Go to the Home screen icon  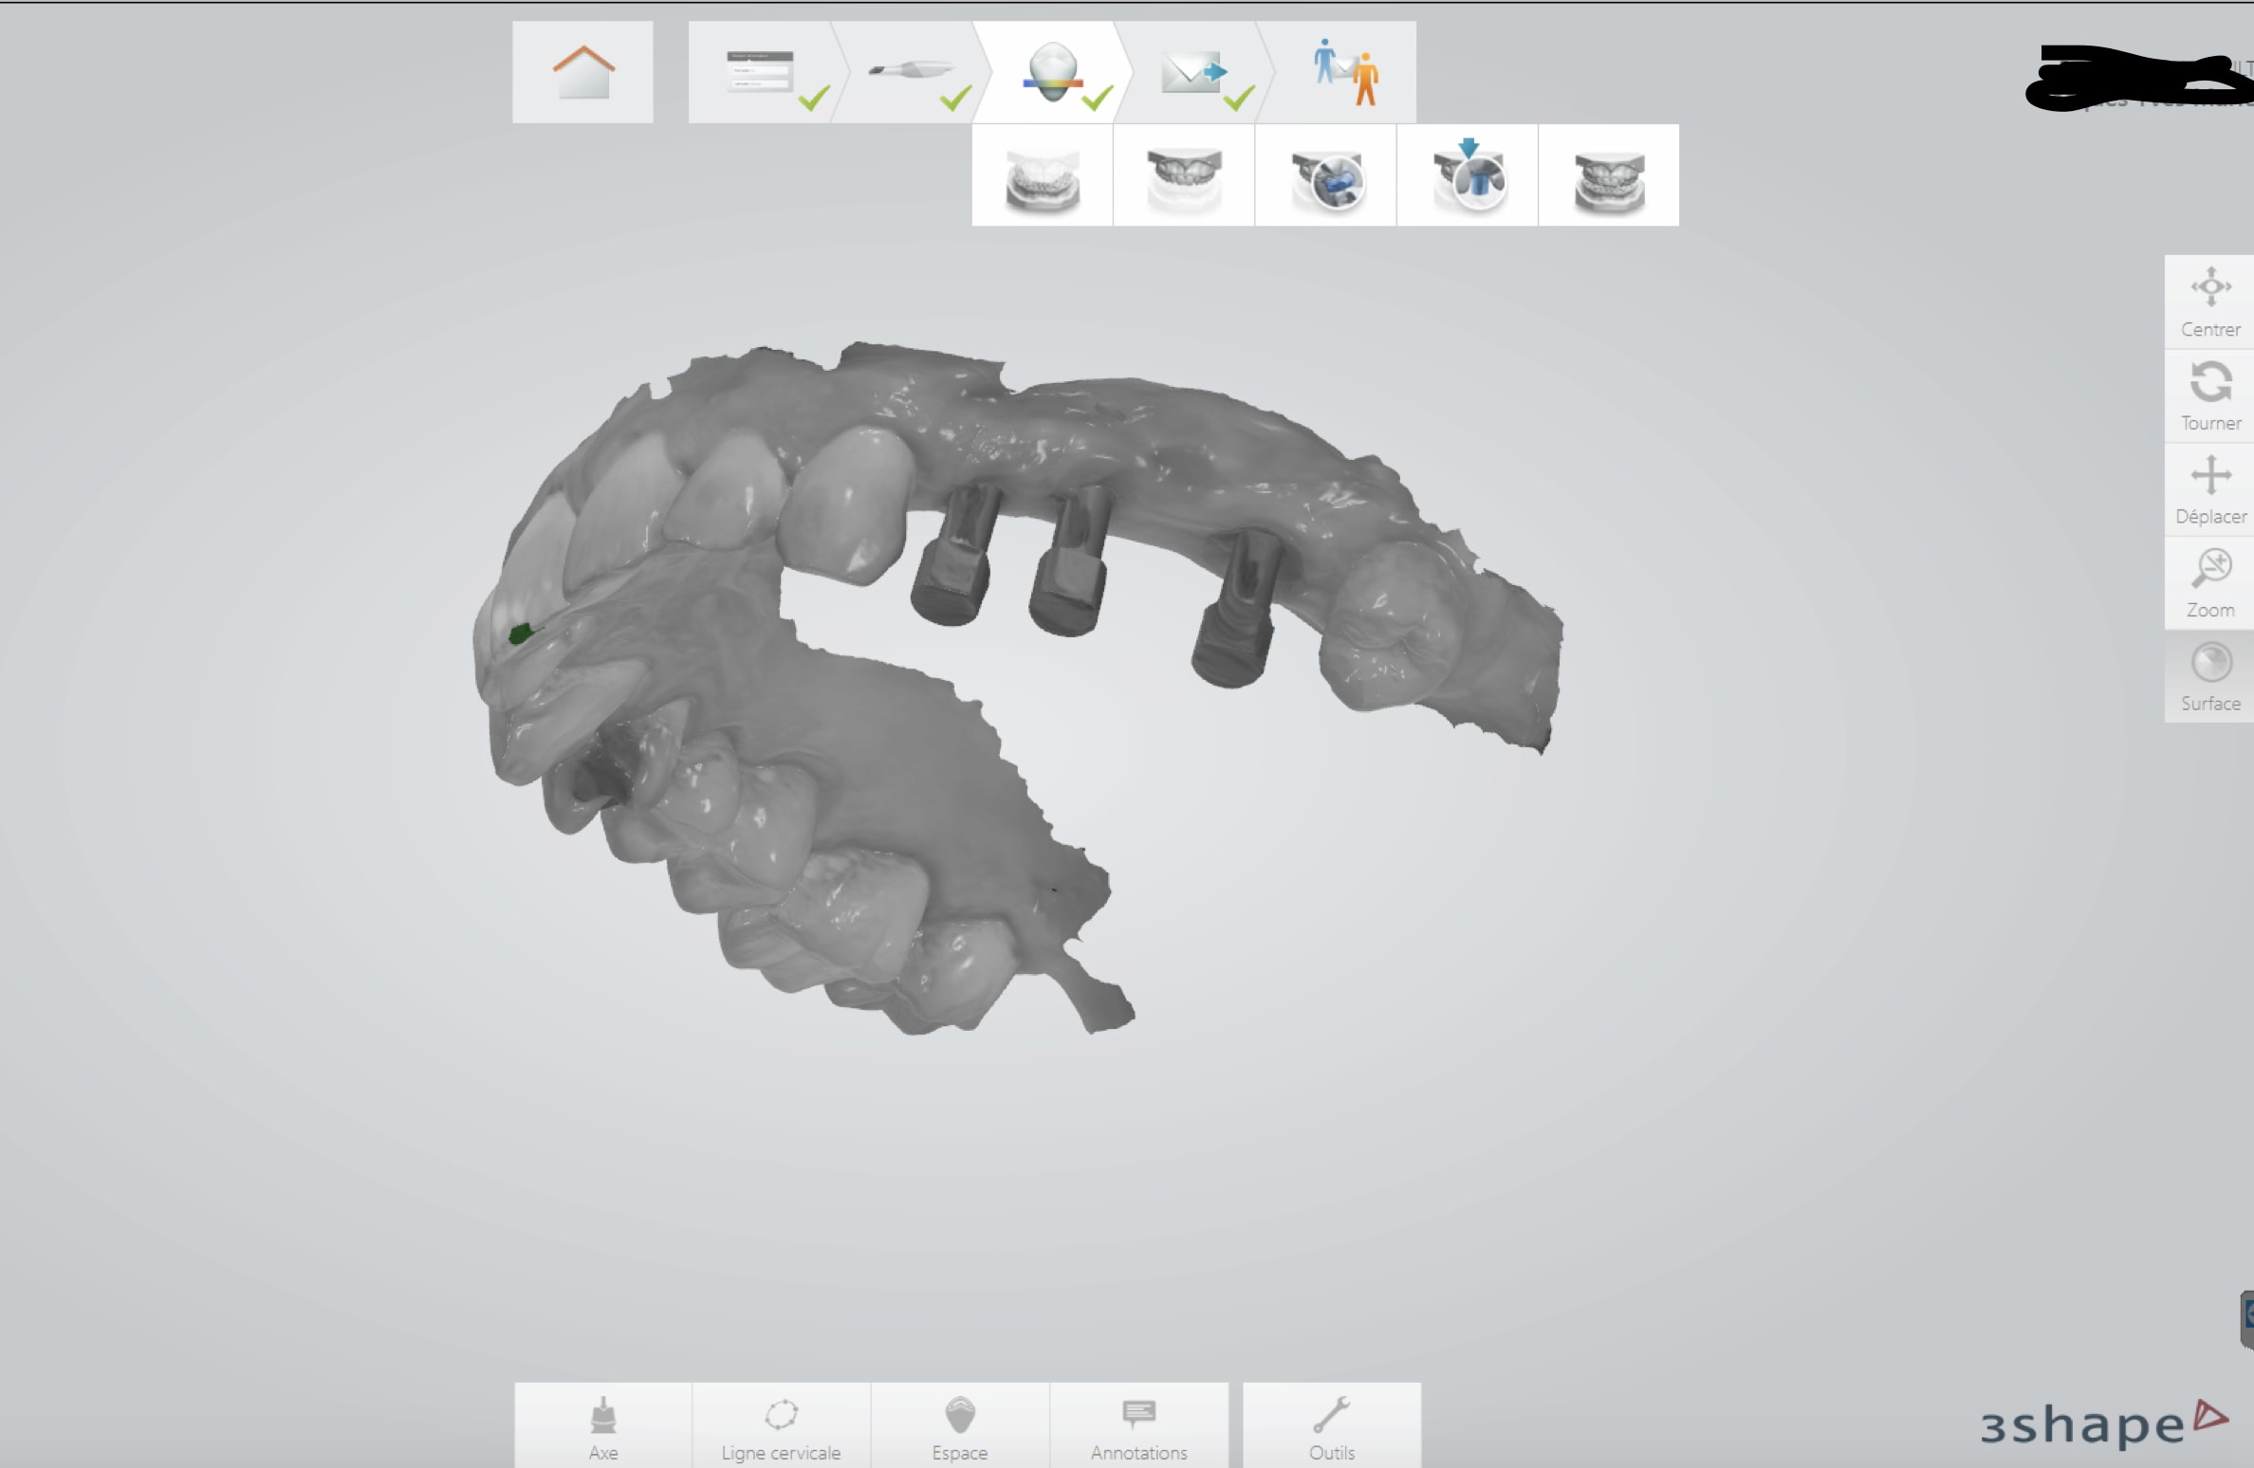(x=582, y=72)
